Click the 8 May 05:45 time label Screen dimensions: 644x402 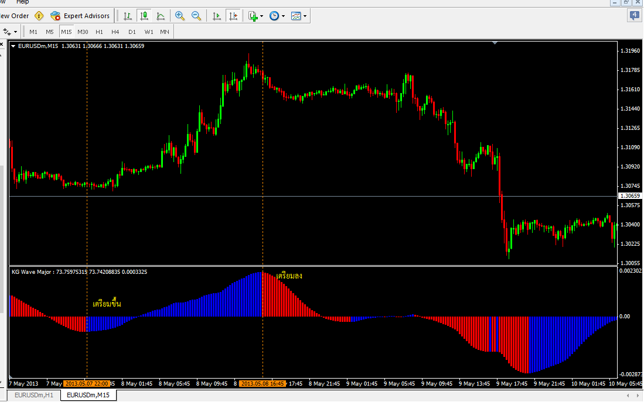tap(174, 384)
